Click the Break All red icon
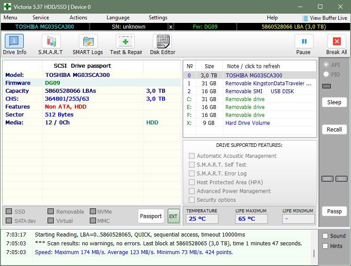 coord(336,41)
